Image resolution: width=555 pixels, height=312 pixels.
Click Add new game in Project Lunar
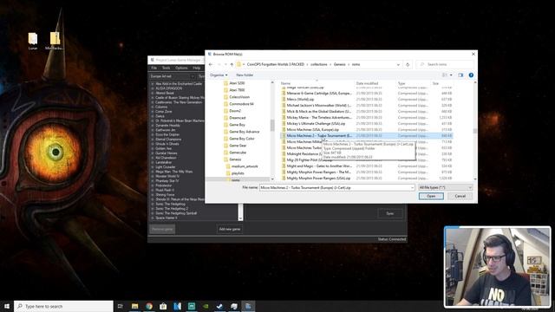[x=230, y=229]
